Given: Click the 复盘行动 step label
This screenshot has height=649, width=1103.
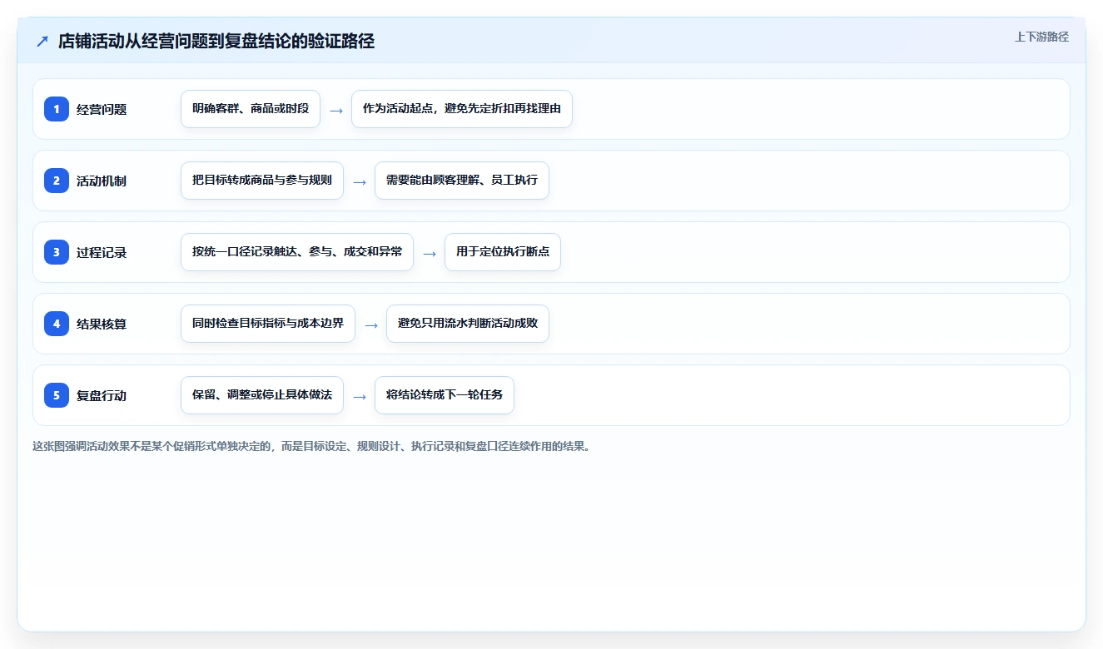Looking at the screenshot, I should (102, 395).
